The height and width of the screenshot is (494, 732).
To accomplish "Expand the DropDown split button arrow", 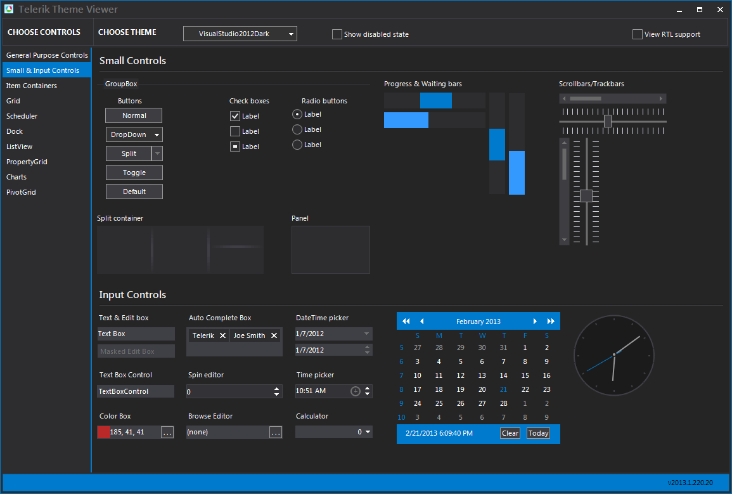I will (x=156, y=134).
